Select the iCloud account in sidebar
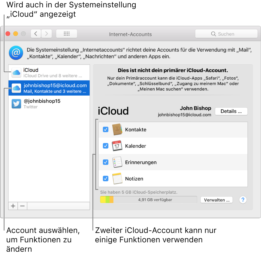This screenshot has height=255, width=261. (49, 73)
